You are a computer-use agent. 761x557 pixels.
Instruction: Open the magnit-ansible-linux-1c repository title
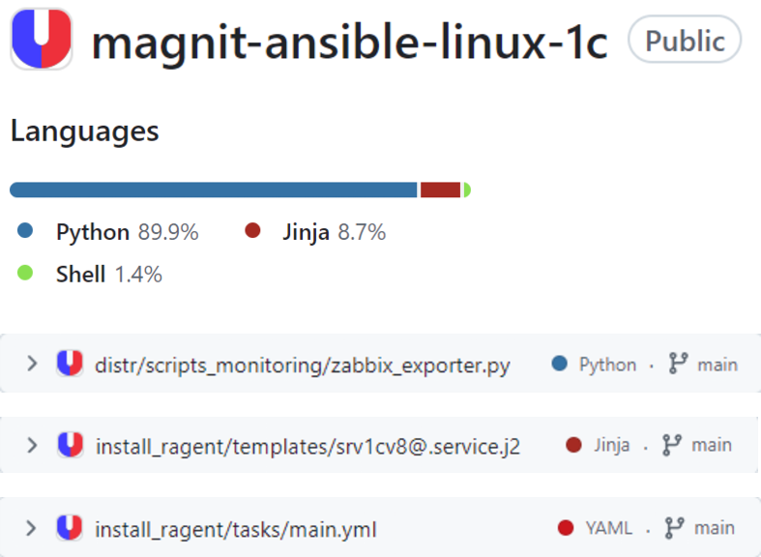coord(349,43)
